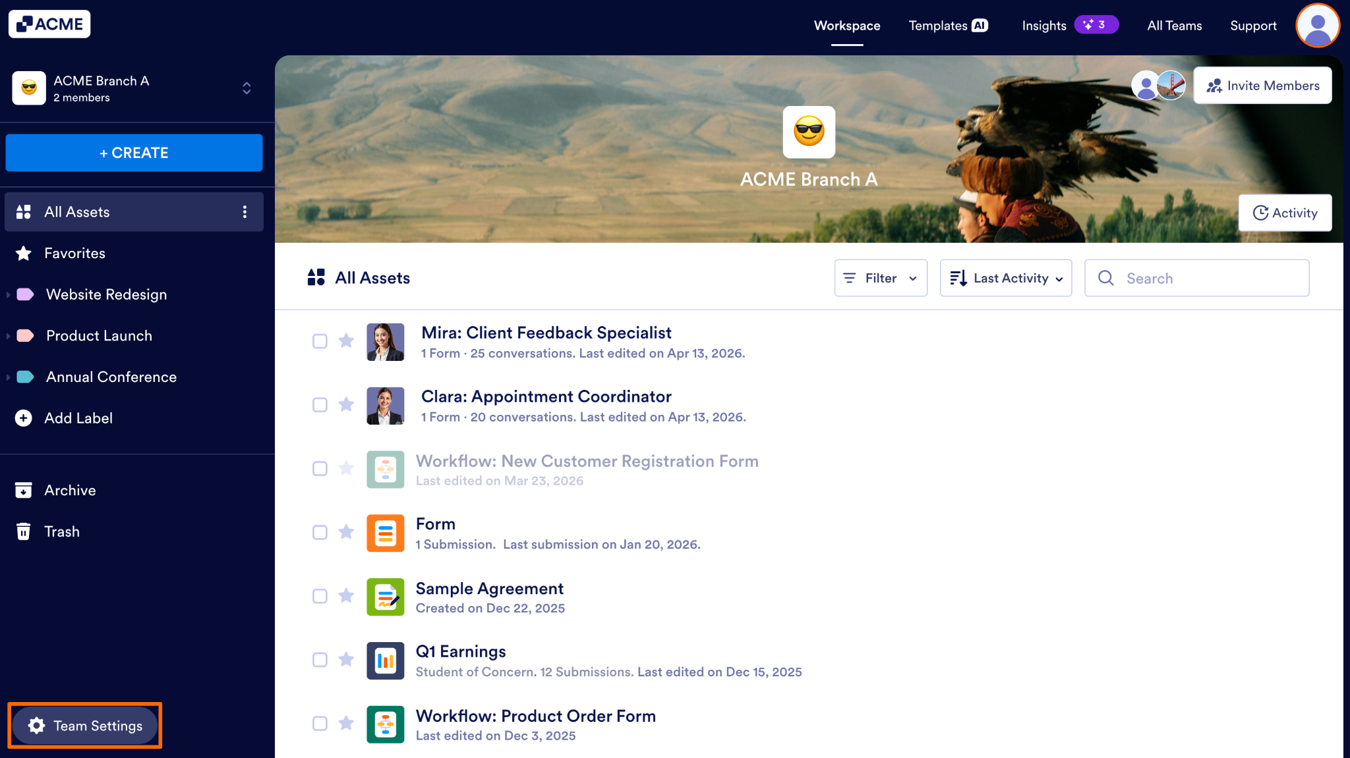Open the user profile avatar menu
This screenshot has width=1350, height=758.
pyautogui.click(x=1318, y=26)
